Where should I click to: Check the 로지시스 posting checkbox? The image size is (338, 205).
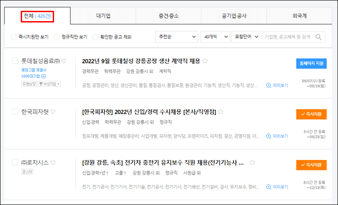pyautogui.click(x=15, y=162)
